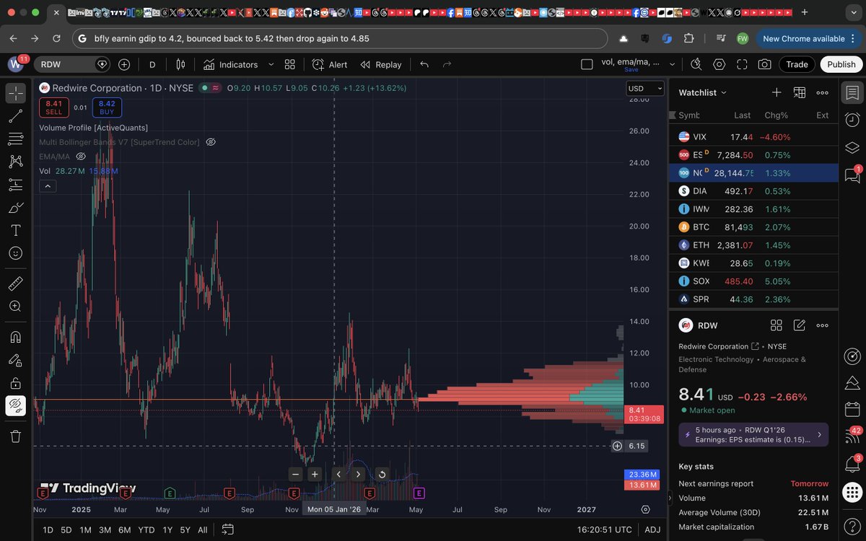Viewport: 866px width, 541px height.
Task: Open the go-to-date calendar icon
Action: (x=227, y=529)
